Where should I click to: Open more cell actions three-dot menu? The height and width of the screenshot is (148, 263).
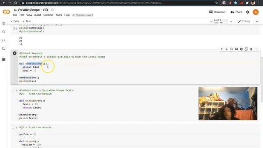pos(256,49)
